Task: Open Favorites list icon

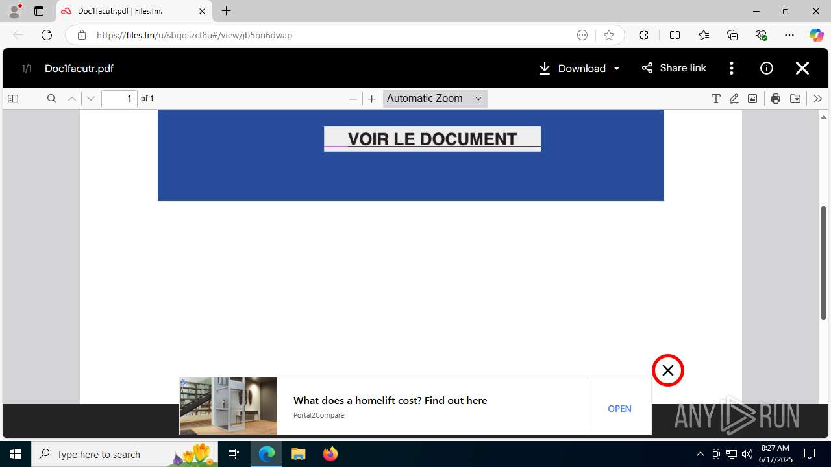Action: point(704,35)
